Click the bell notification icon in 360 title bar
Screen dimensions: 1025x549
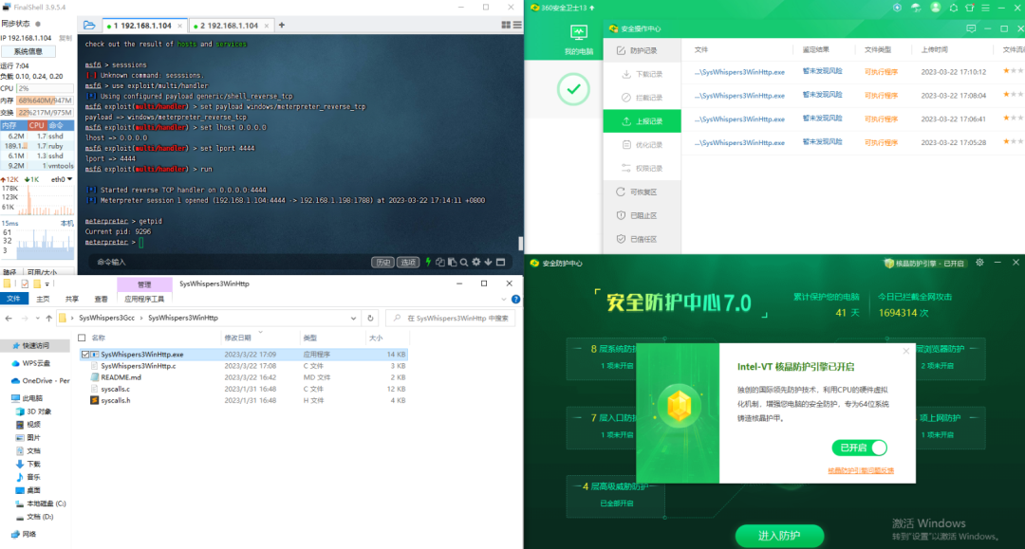tap(953, 8)
